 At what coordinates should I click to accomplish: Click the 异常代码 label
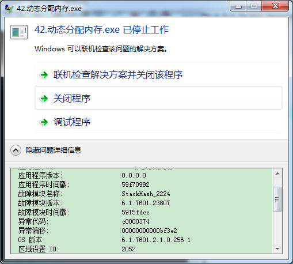point(33,221)
